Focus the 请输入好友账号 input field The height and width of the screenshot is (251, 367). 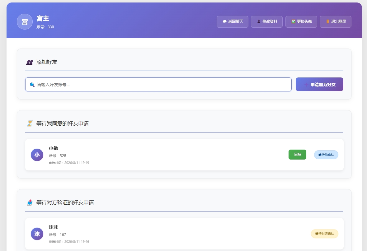click(158, 85)
